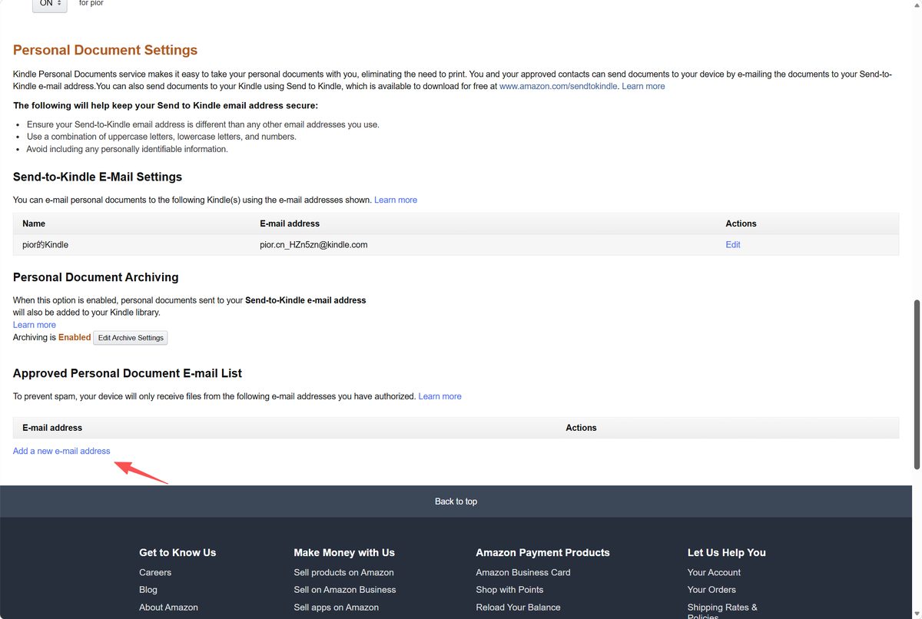The height and width of the screenshot is (619, 922).
Task: Open Learn more under Personal Document Archiving
Action: (x=35, y=325)
